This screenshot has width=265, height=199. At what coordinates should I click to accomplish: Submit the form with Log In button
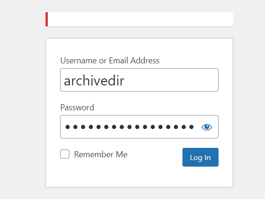(200, 157)
